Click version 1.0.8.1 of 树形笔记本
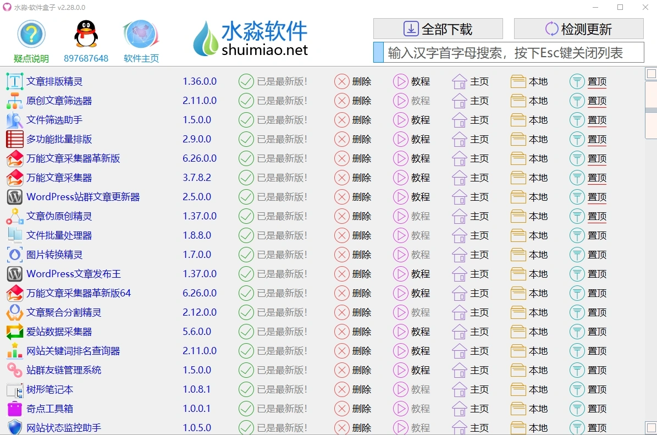Screen dimensions: 657x435 tap(197, 390)
